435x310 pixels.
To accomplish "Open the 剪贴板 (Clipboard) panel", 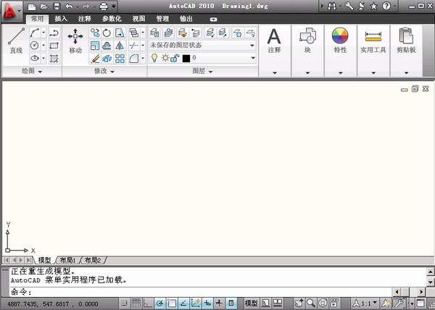I will pos(406,41).
